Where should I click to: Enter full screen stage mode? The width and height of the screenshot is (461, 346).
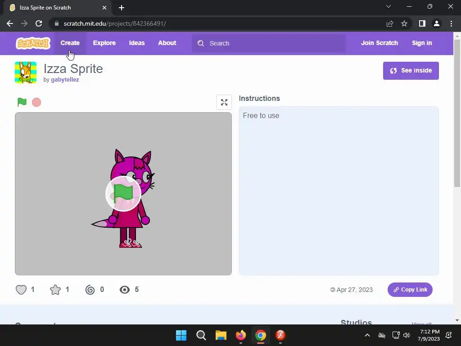(224, 102)
